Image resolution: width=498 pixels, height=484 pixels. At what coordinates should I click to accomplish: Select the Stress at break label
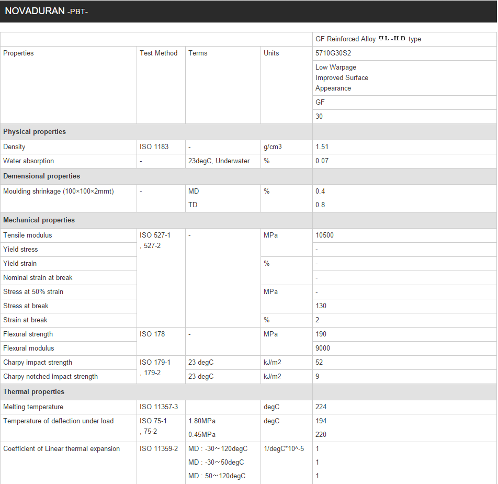26,306
